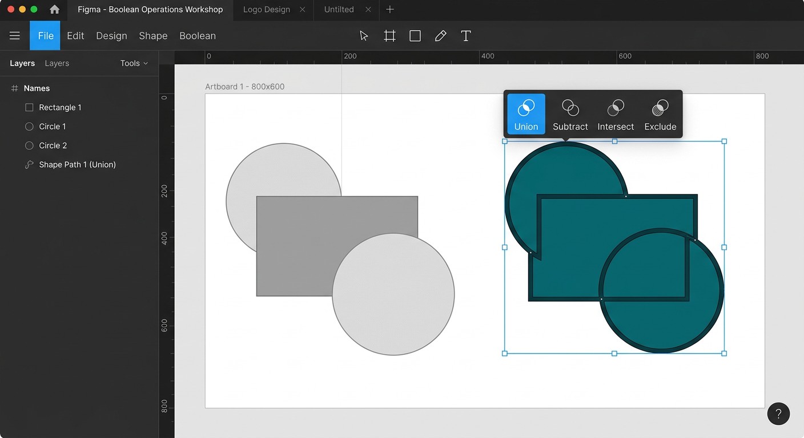
Task: Click the top-middle selection handle
Action: click(614, 141)
